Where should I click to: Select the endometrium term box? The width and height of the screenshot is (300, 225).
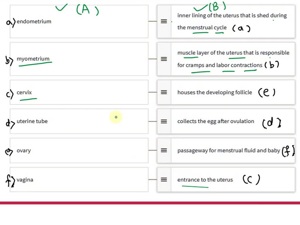79,21
